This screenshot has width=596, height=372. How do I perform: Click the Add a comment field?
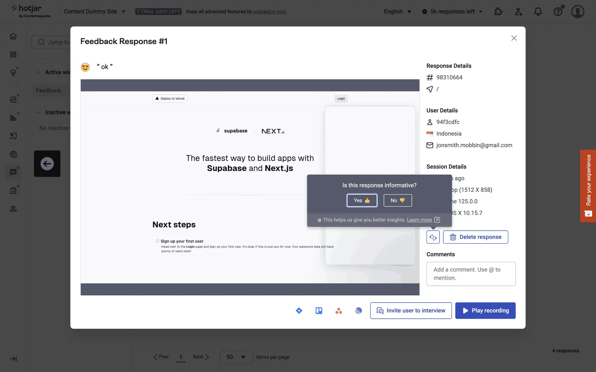(x=471, y=274)
